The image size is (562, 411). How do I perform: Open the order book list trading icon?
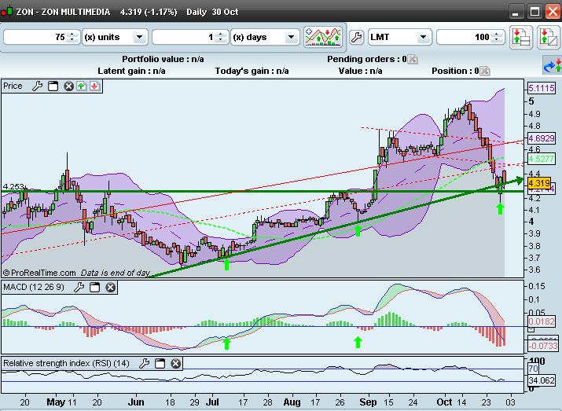point(521,37)
